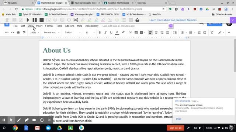This screenshot has height=132, width=236.
Task: Open the Normal text style dropdown
Action: click(x=51, y=33)
